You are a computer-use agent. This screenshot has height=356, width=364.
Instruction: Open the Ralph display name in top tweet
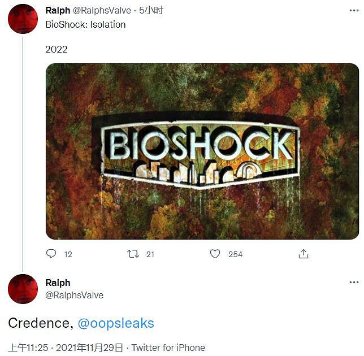point(58,10)
